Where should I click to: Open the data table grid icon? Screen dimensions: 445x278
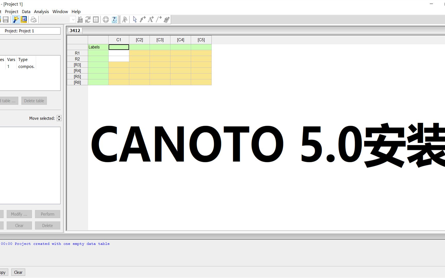pyautogui.click(x=96, y=19)
